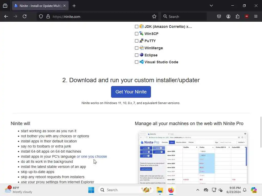Click the WinSCP app icon
Screen dimensions: 262x196
(x=141, y=33)
